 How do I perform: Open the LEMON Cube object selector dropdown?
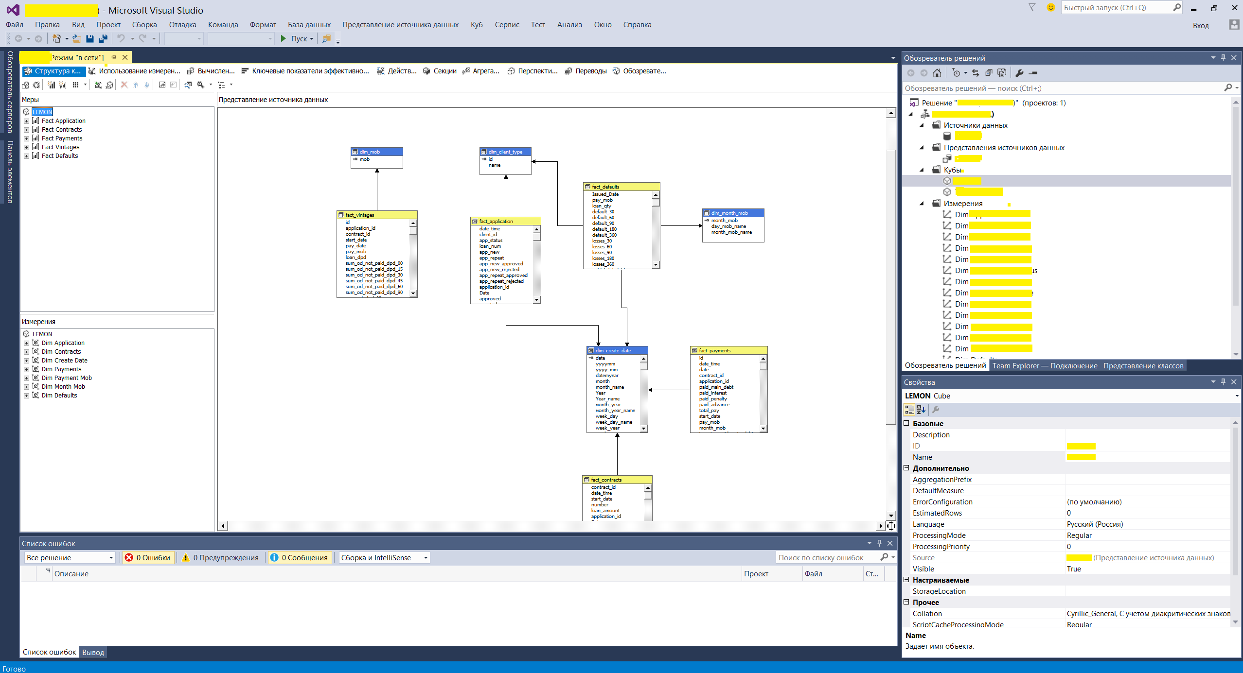point(1236,396)
